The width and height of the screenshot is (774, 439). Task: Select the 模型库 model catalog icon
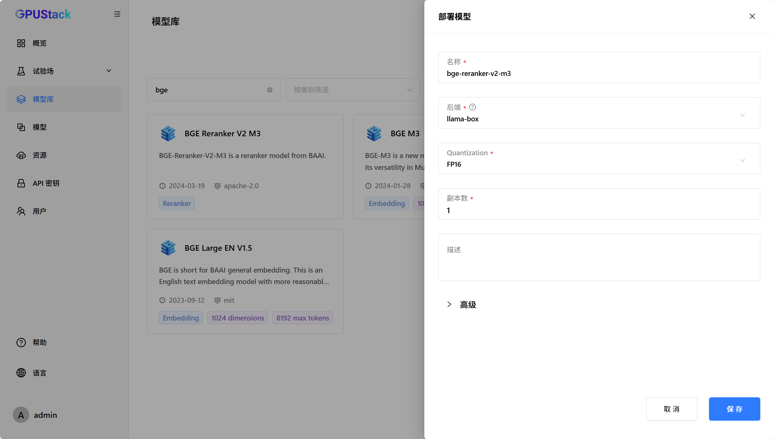(x=21, y=99)
